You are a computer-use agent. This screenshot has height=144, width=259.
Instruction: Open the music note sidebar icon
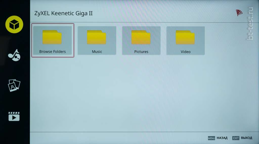click(x=14, y=55)
